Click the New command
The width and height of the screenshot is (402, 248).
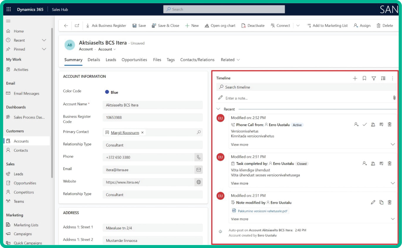(x=192, y=26)
